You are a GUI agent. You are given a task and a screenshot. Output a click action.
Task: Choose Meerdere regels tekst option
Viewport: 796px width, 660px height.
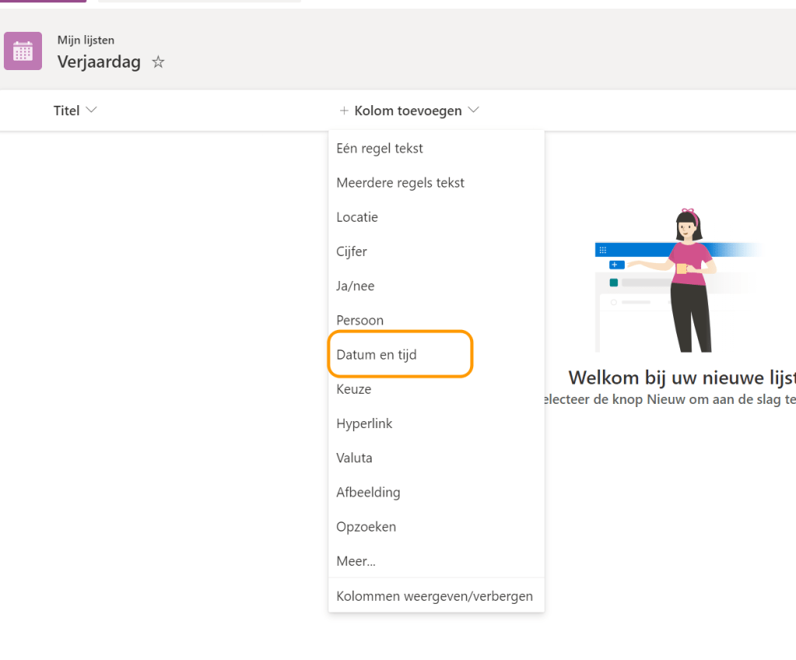coord(400,183)
